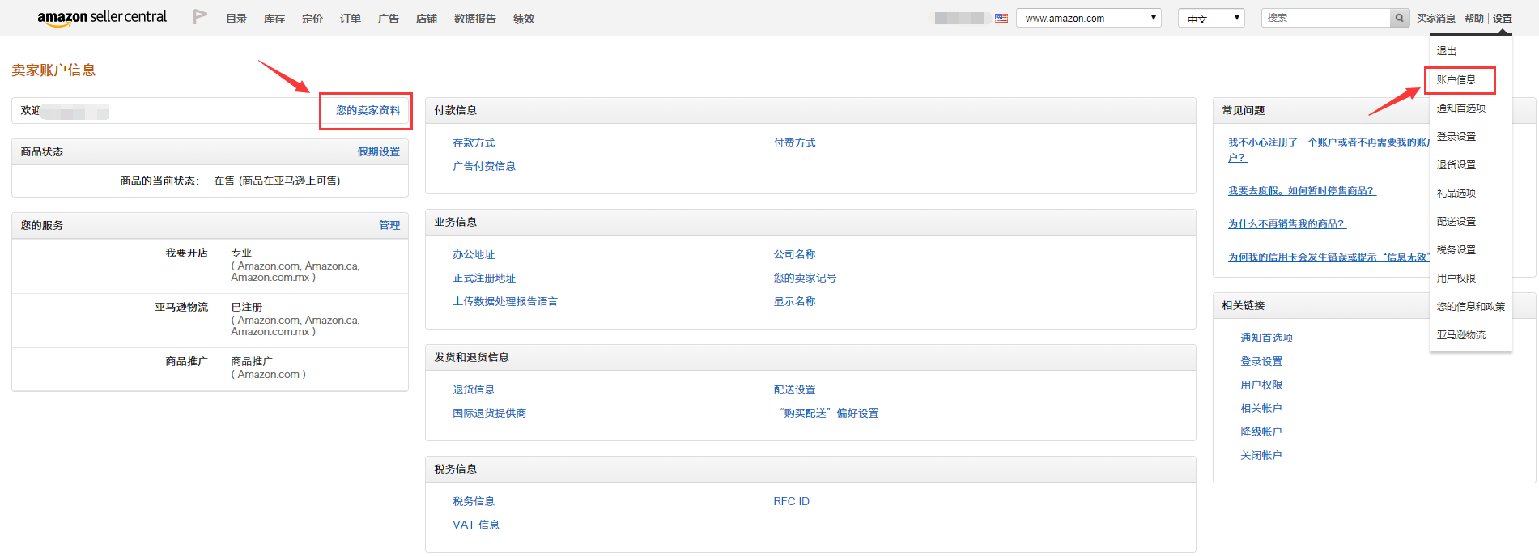The width and height of the screenshot is (1539, 557).
Task: Open the 广告付费信息 link
Action: 484,166
